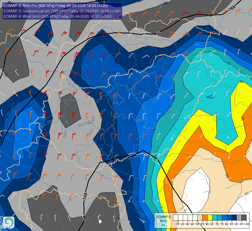Click the 80 humidity contour label

(138, 198)
